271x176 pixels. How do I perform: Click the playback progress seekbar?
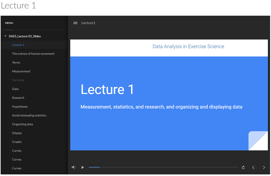[163, 167]
